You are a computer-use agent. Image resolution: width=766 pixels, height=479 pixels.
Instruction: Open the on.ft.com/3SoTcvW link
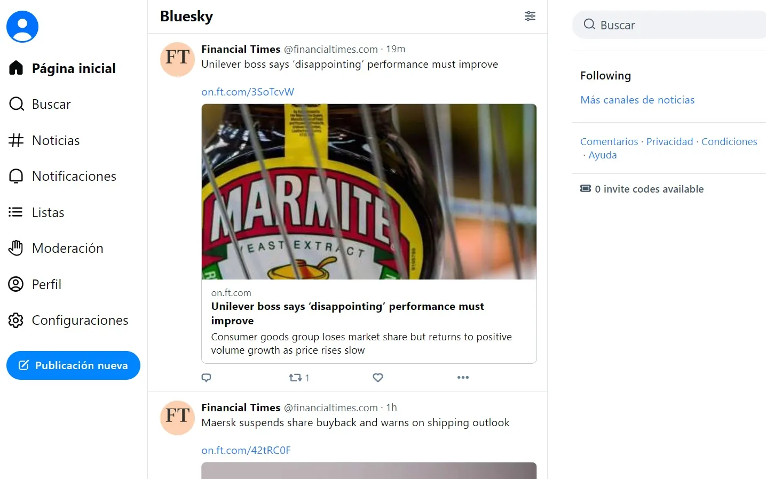(x=248, y=92)
